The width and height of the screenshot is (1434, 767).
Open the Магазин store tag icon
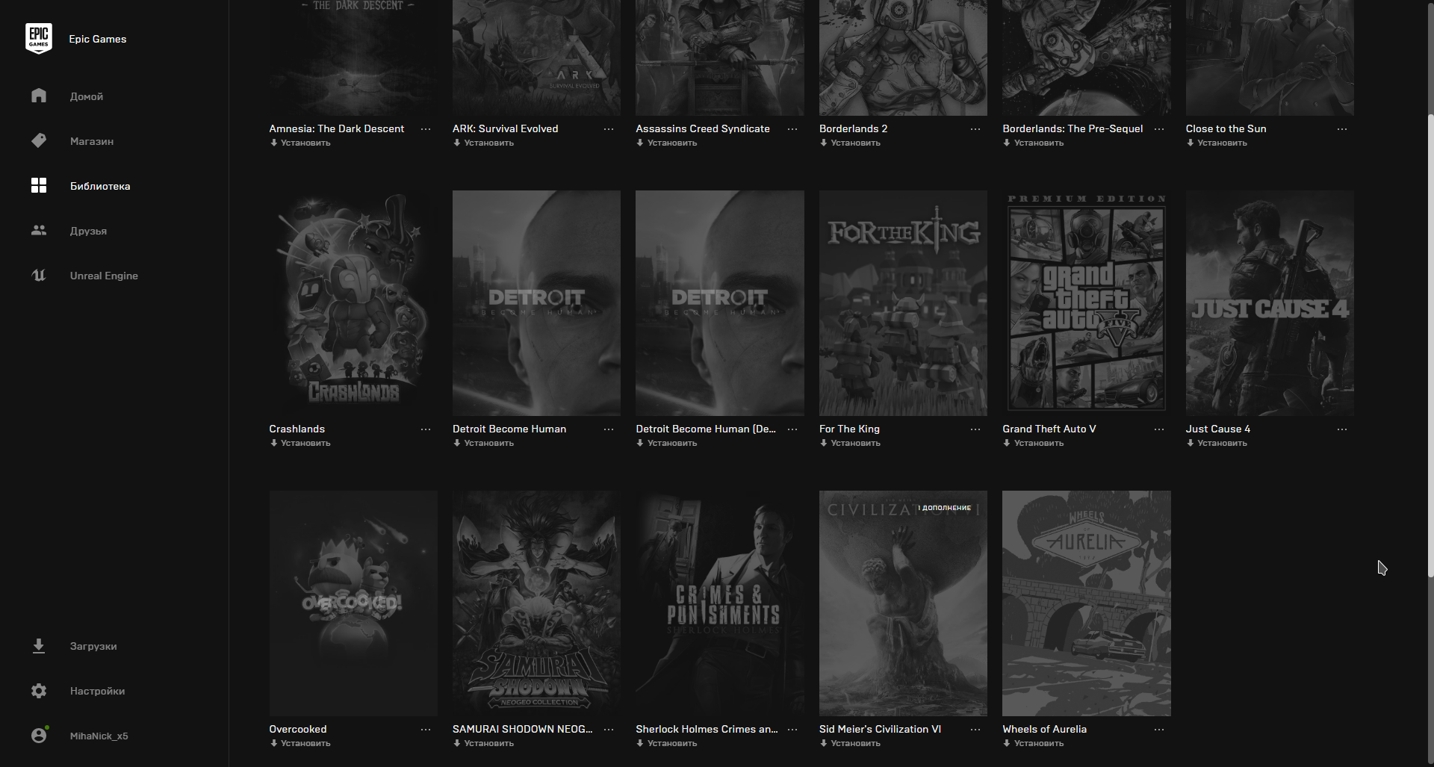39,140
